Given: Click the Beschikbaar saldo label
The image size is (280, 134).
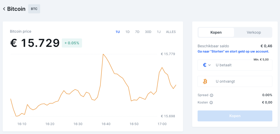Looking at the screenshot, I should [x=213, y=46].
